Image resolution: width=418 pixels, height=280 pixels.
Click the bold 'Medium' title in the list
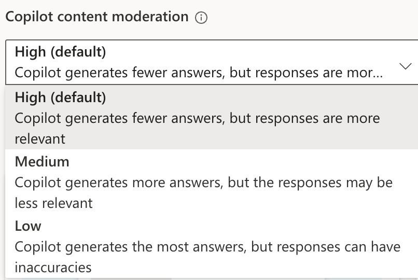click(x=42, y=162)
